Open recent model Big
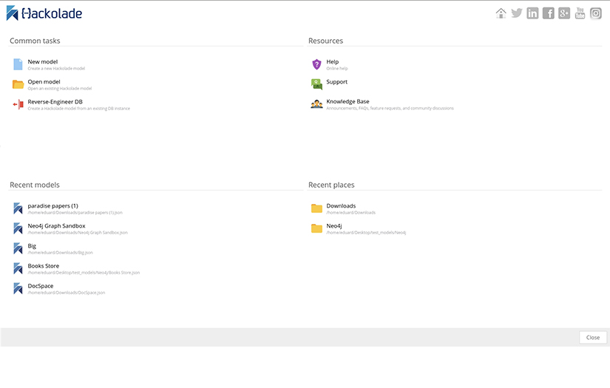Viewport: 610px width, 388px height. (x=32, y=246)
